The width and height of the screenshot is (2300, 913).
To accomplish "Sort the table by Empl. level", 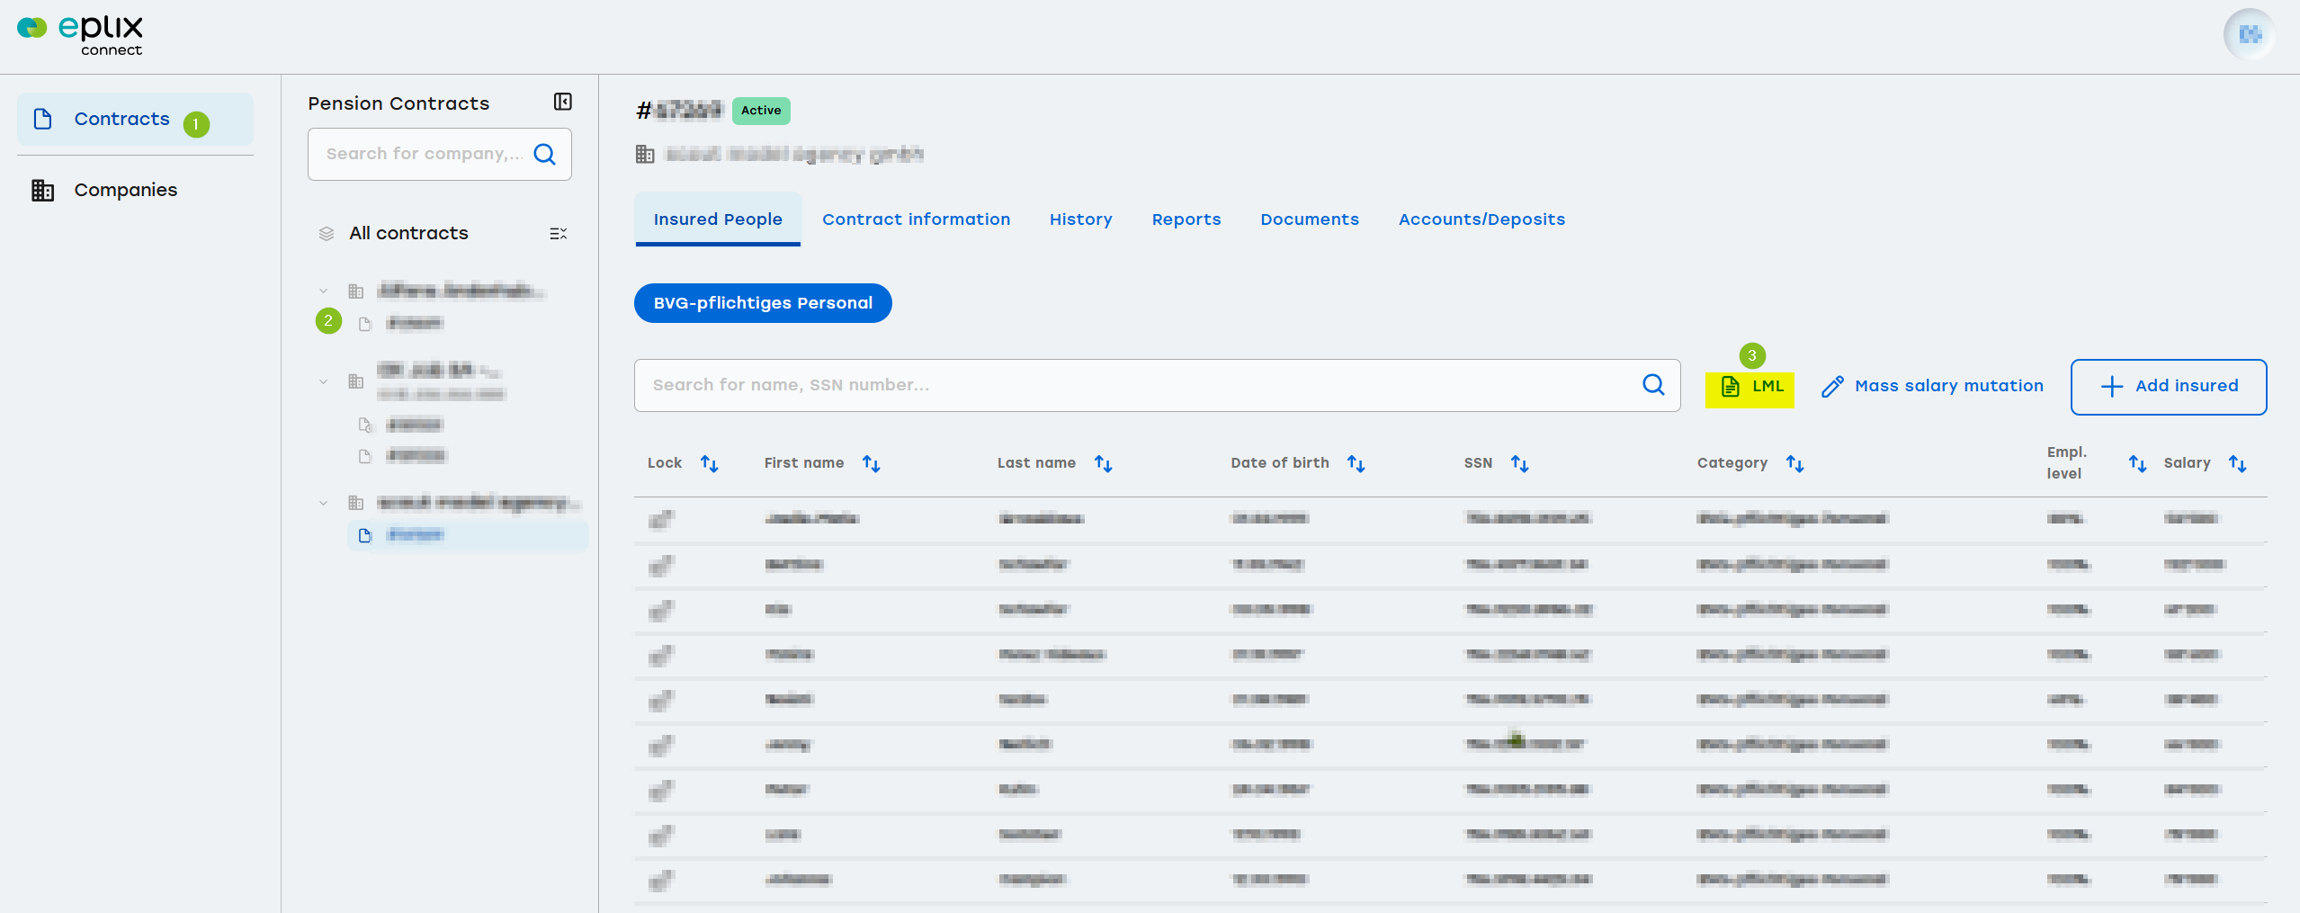I will pyautogui.click(x=2138, y=463).
